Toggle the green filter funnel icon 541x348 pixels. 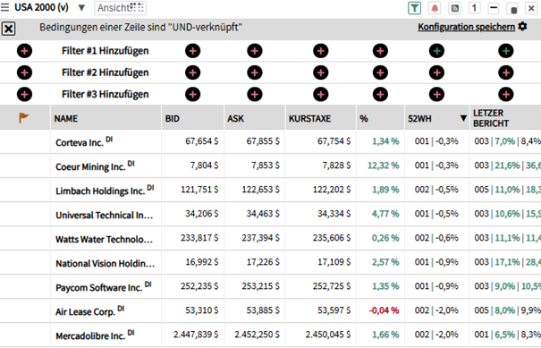(414, 8)
